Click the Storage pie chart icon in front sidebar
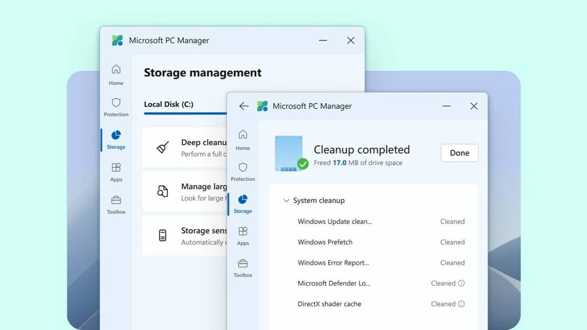 243,199
